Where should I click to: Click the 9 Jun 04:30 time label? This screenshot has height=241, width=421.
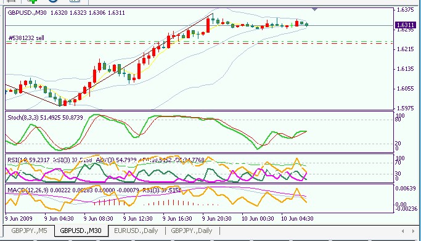pyautogui.click(x=59, y=218)
